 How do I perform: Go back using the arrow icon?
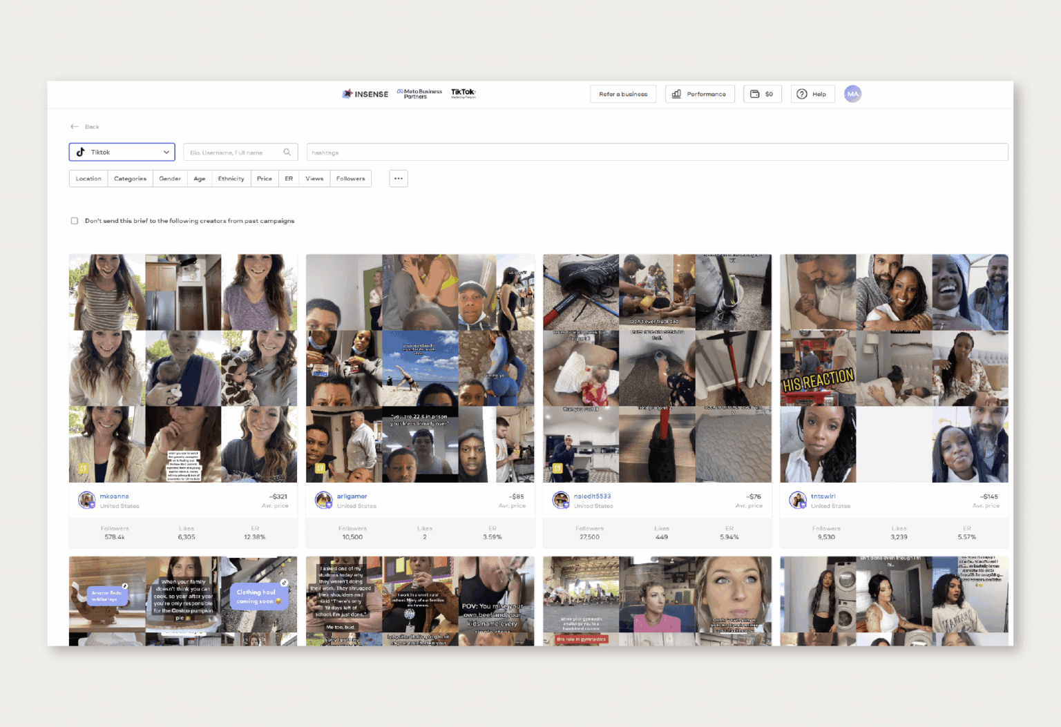[75, 126]
